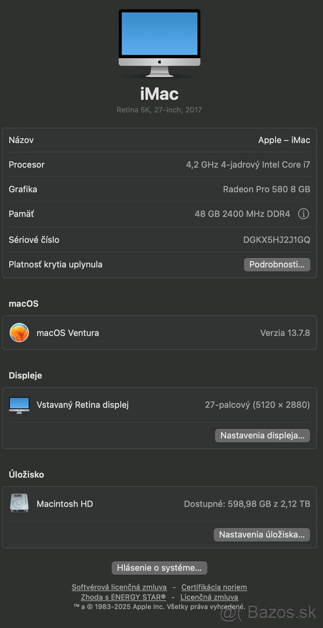Open Licenčná zmluva link
This screenshot has width=323, height=628.
point(209,597)
